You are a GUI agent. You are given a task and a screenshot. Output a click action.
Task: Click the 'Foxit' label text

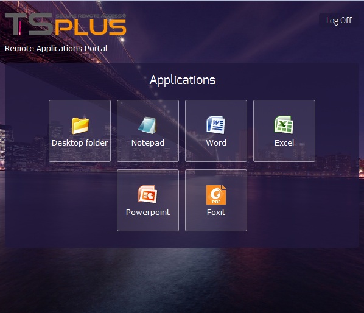[x=216, y=213]
